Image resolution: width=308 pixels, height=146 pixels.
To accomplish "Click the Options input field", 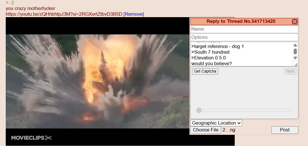I will 244,37.
